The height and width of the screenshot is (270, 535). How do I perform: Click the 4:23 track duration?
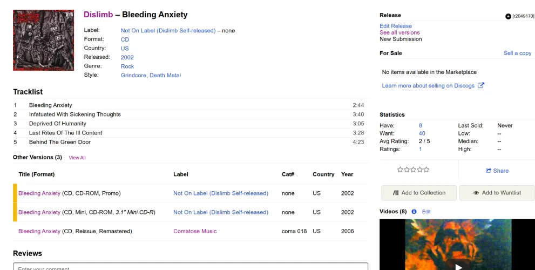tap(358, 142)
